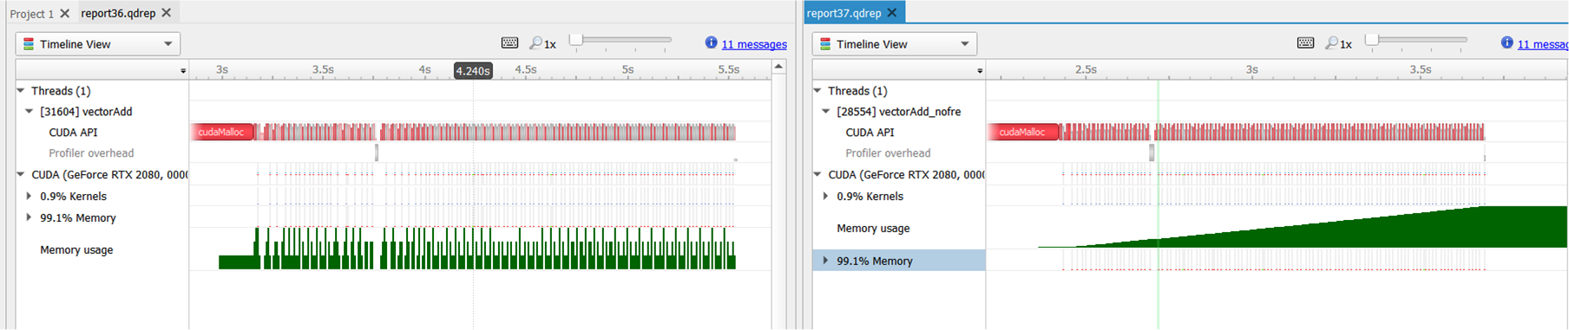This screenshot has width=1569, height=330.
Task: Close the report37.qdrep tab
Action: coord(892,13)
